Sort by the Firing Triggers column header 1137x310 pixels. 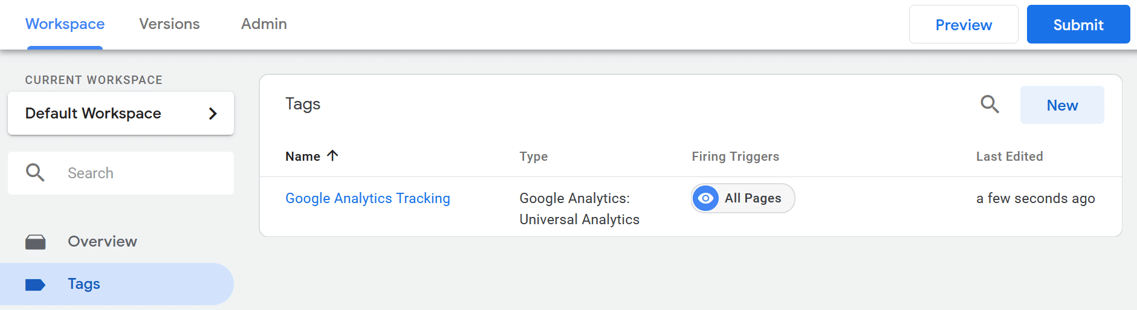click(x=735, y=157)
